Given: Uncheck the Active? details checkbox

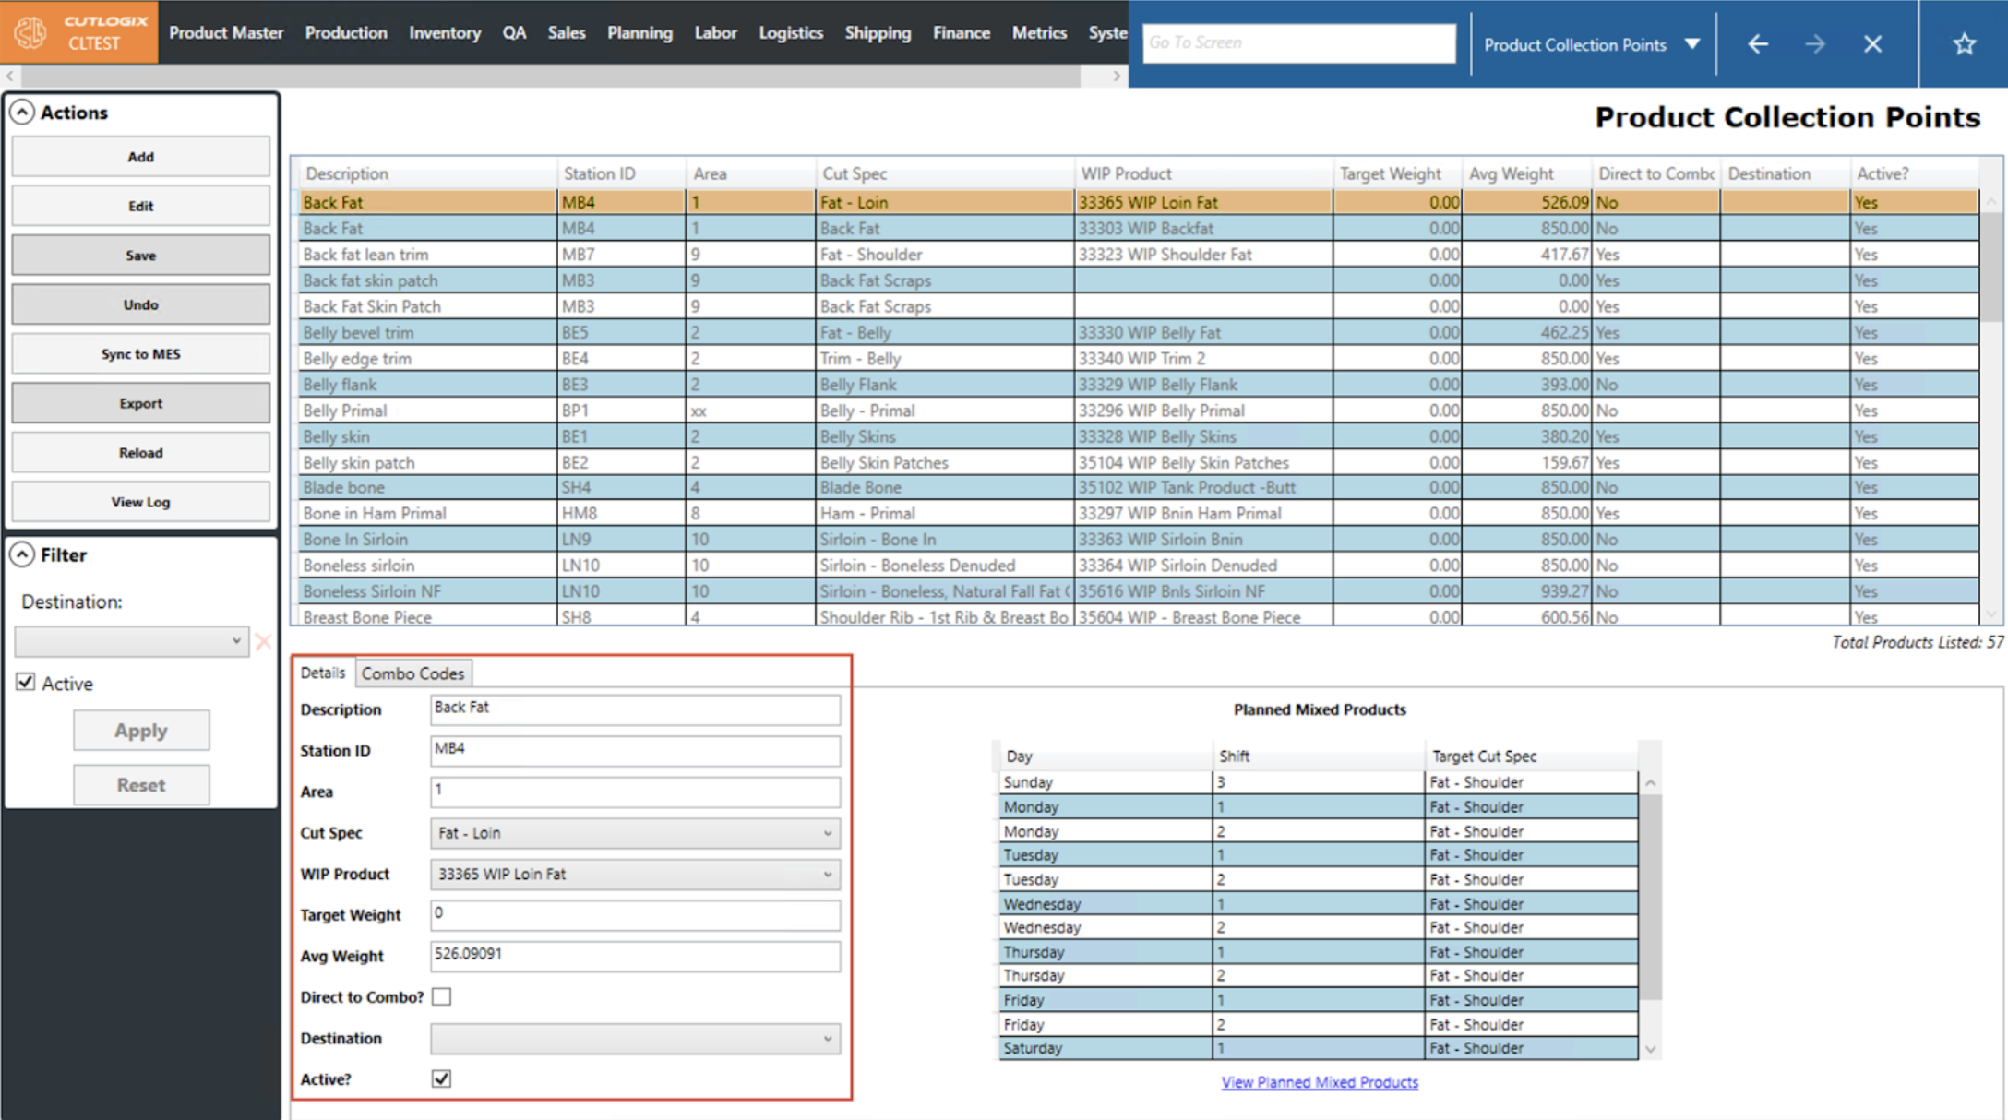Looking at the screenshot, I should point(442,1078).
